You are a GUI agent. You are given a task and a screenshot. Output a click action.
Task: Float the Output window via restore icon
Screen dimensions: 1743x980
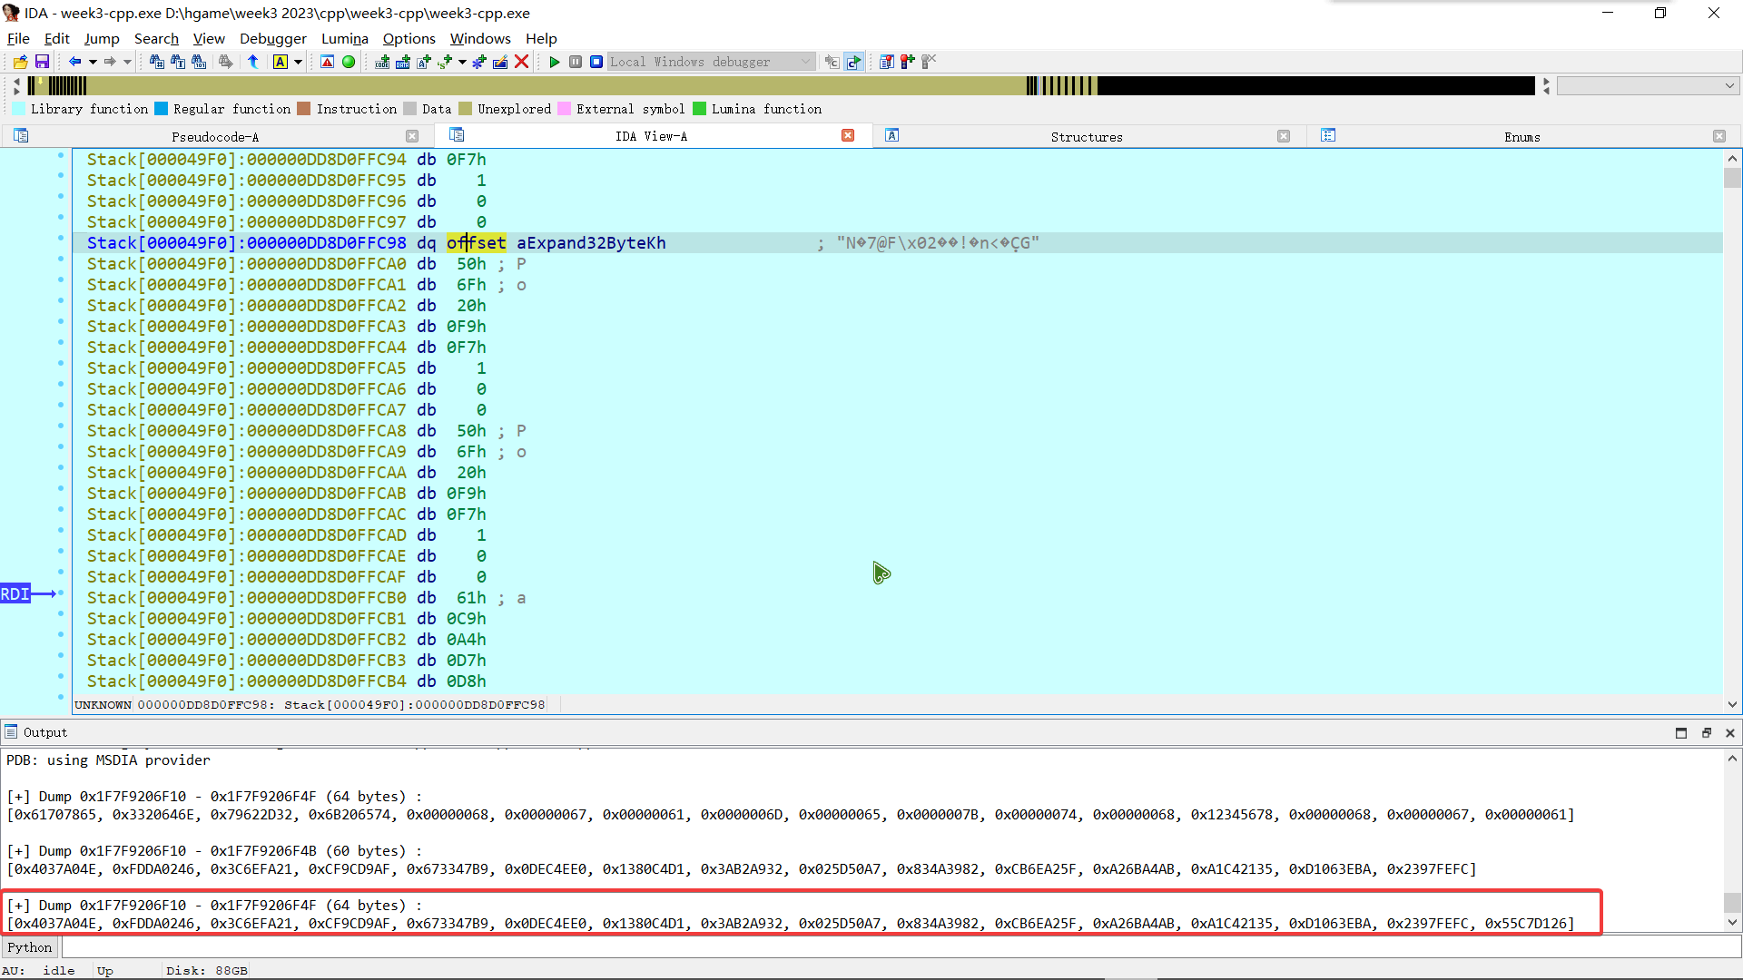1707,733
